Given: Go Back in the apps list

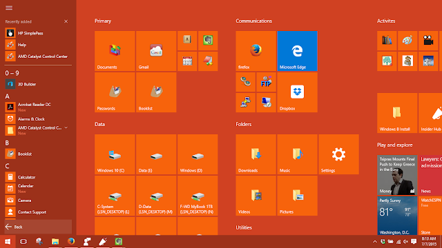Looking at the screenshot, I should 38,227.
